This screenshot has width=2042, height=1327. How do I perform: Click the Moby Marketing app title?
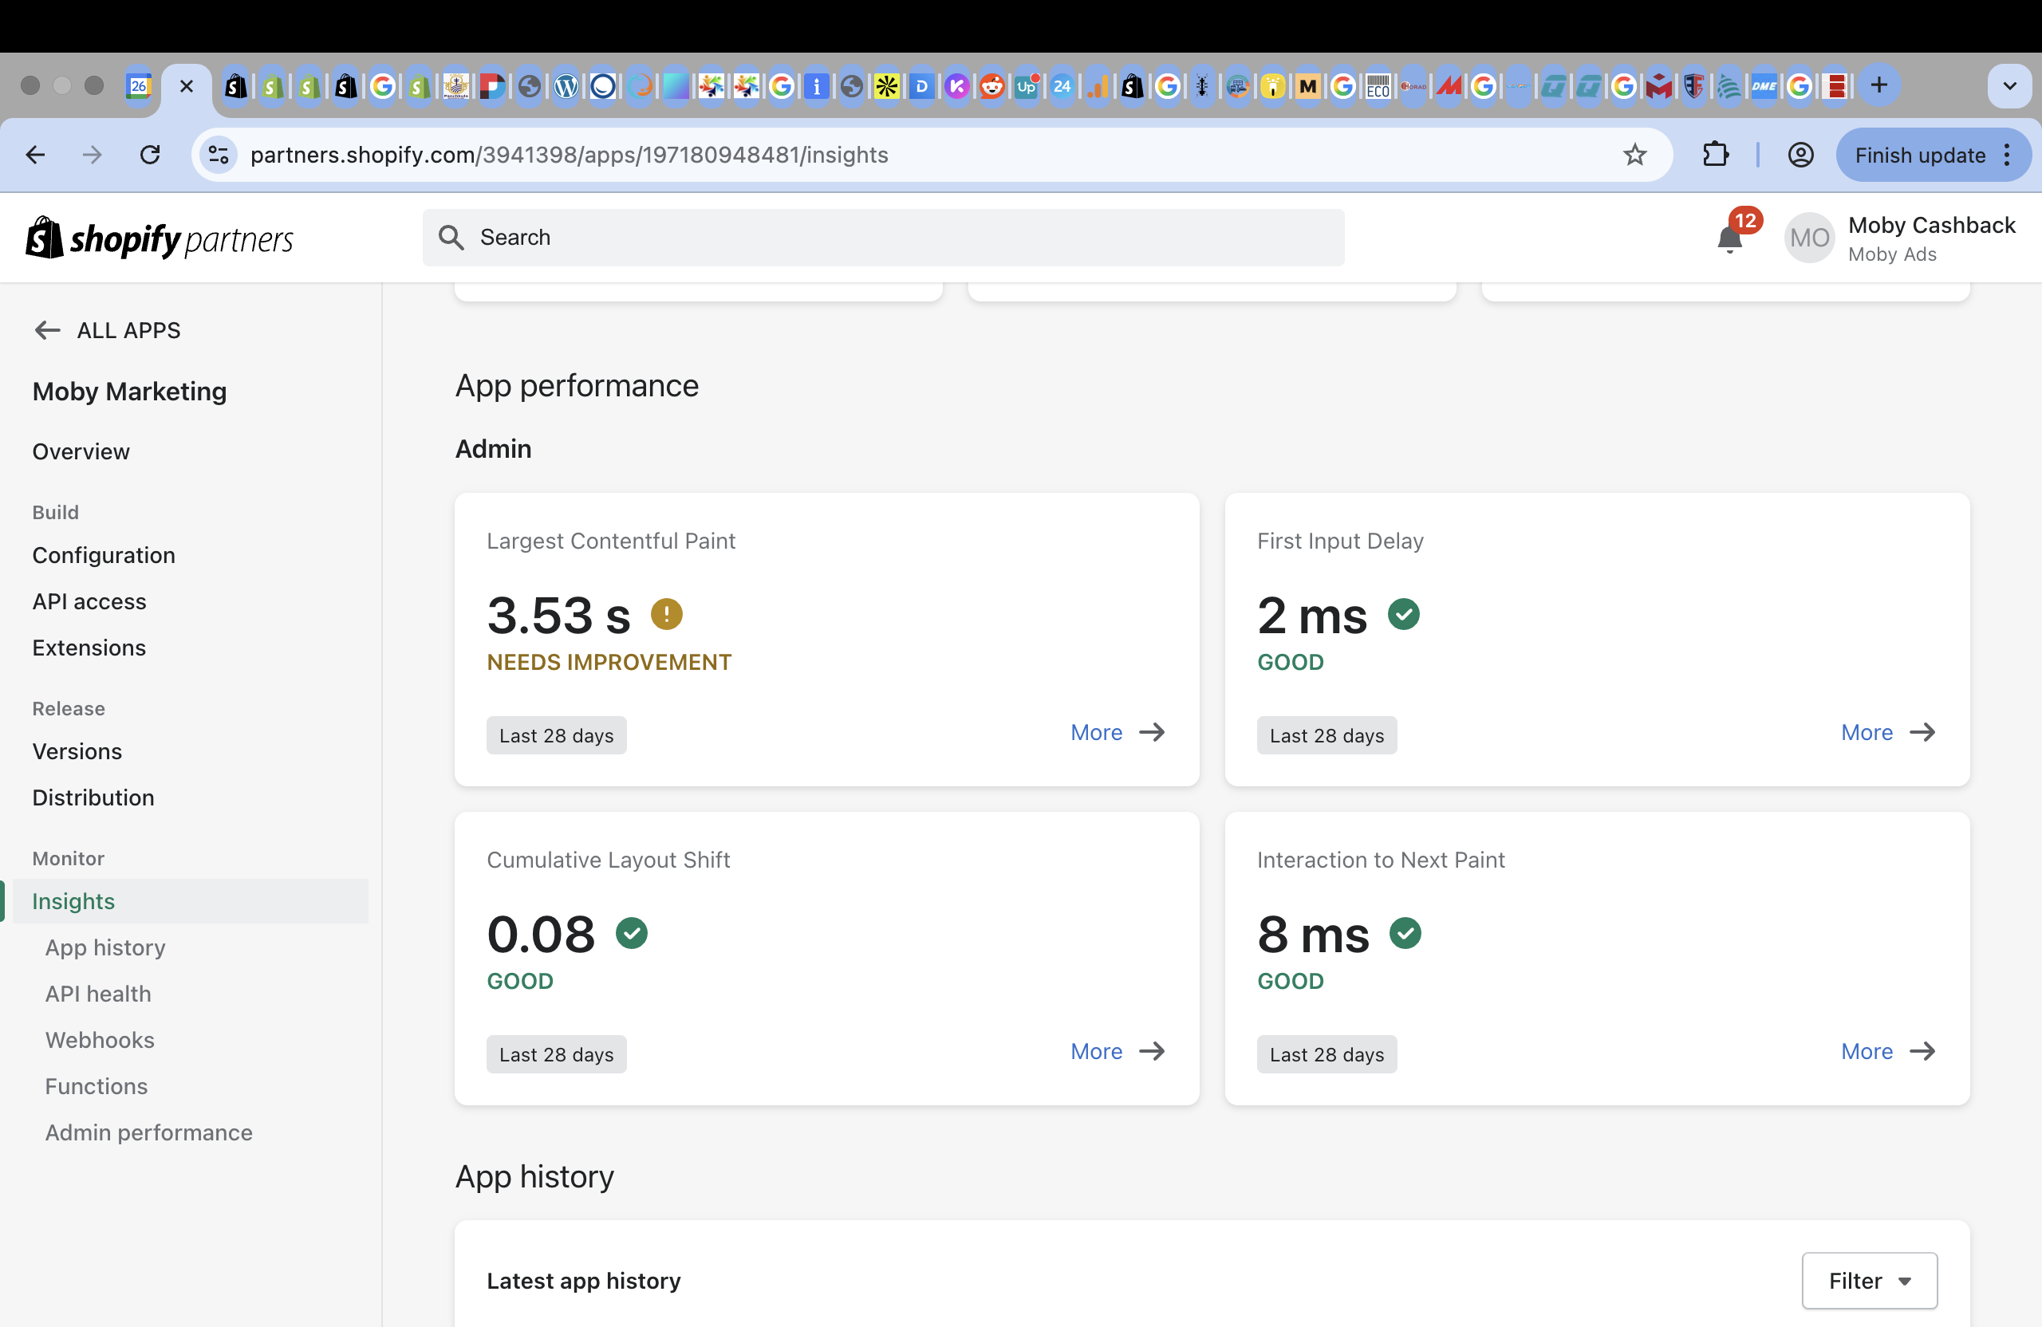point(129,391)
